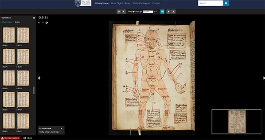Image resolution: width=265 pixels, height=140 pixels.
Task: Close the Attribution box
Action: coord(61,128)
